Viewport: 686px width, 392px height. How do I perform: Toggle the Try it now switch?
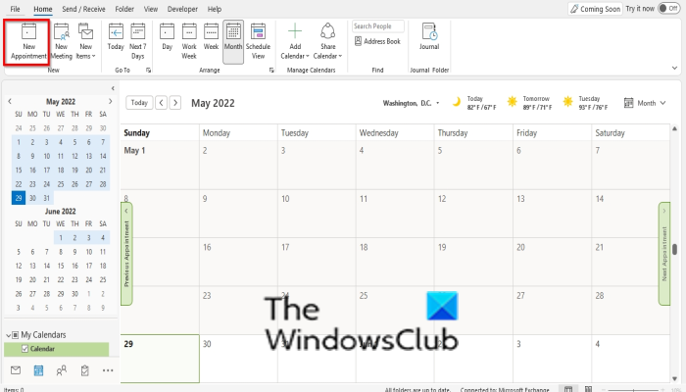coord(668,8)
